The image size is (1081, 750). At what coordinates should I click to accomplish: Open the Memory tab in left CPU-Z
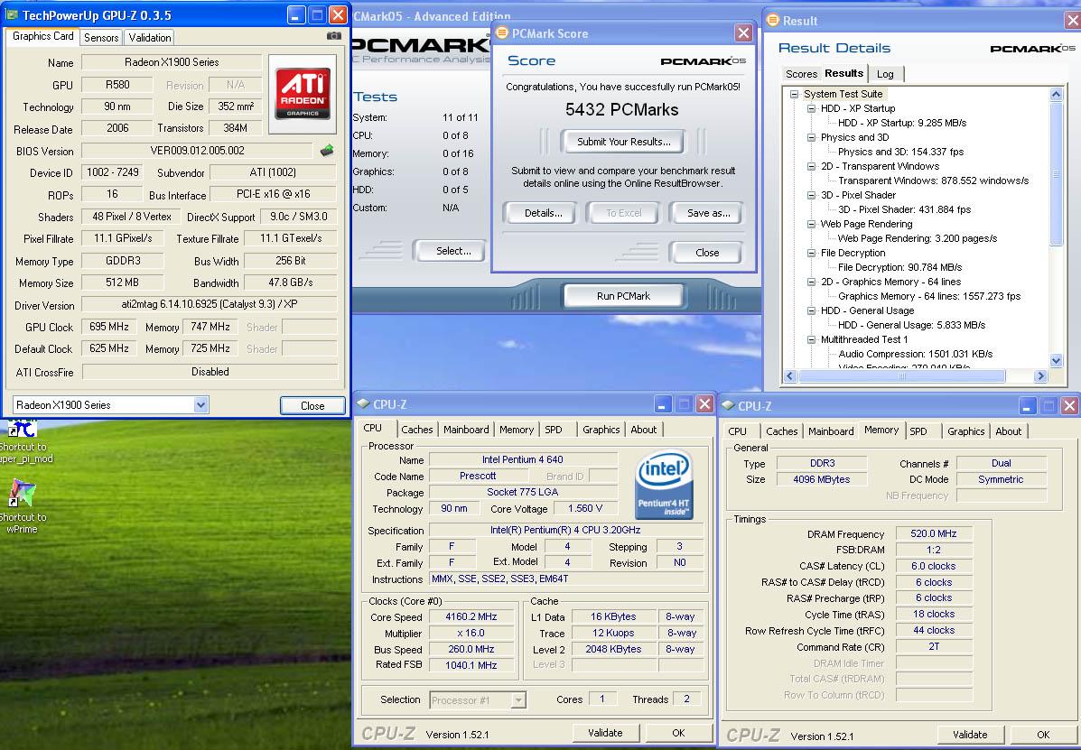point(517,429)
